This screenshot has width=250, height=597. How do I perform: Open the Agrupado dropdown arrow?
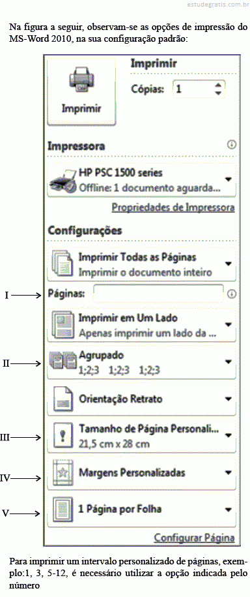[x=228, y=361]
